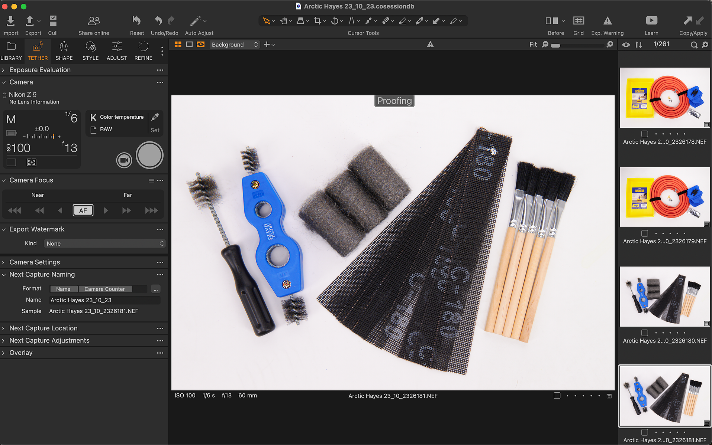Tick the color tag checkbox below the viewer

[557, 396]
